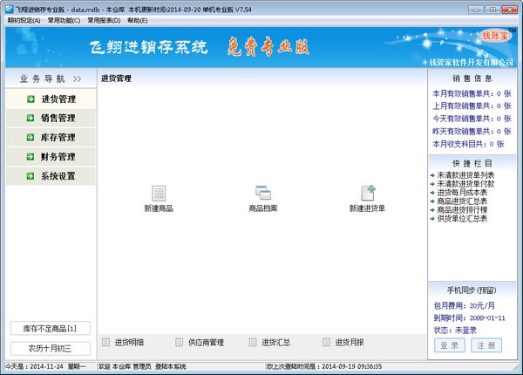Click the list icon next to 进货明细

(x=105, y=342)
